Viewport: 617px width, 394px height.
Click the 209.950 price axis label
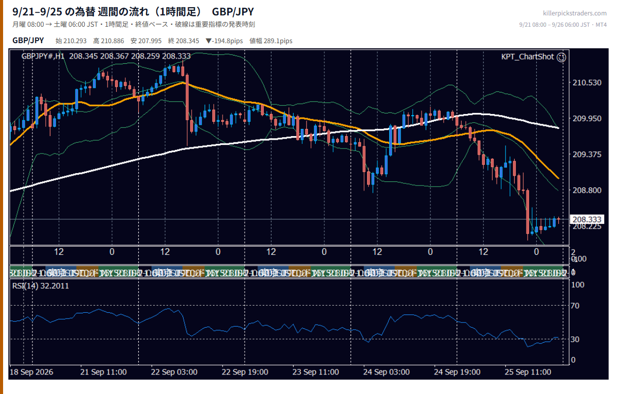587,119
